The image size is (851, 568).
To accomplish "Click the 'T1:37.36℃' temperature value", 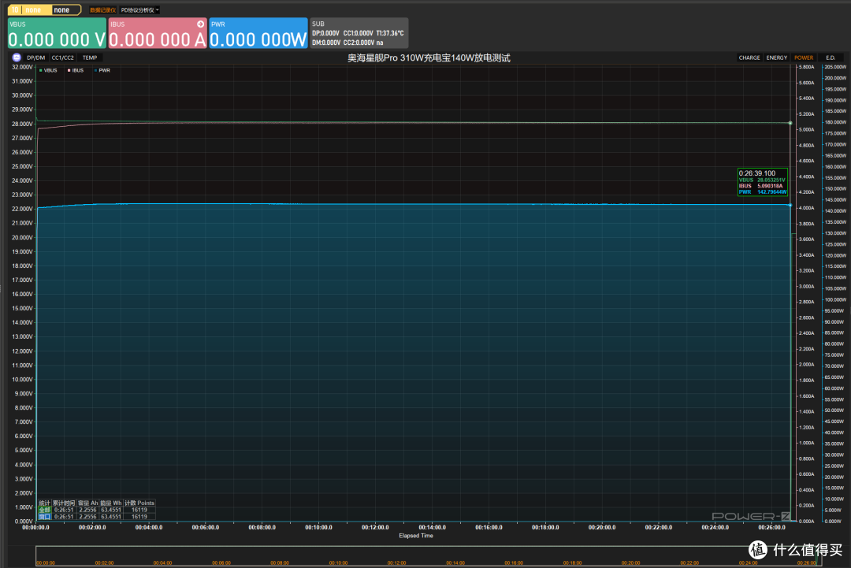I will tap(390, 34).
